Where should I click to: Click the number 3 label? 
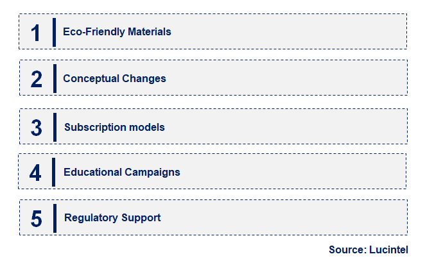click(37, 128)
